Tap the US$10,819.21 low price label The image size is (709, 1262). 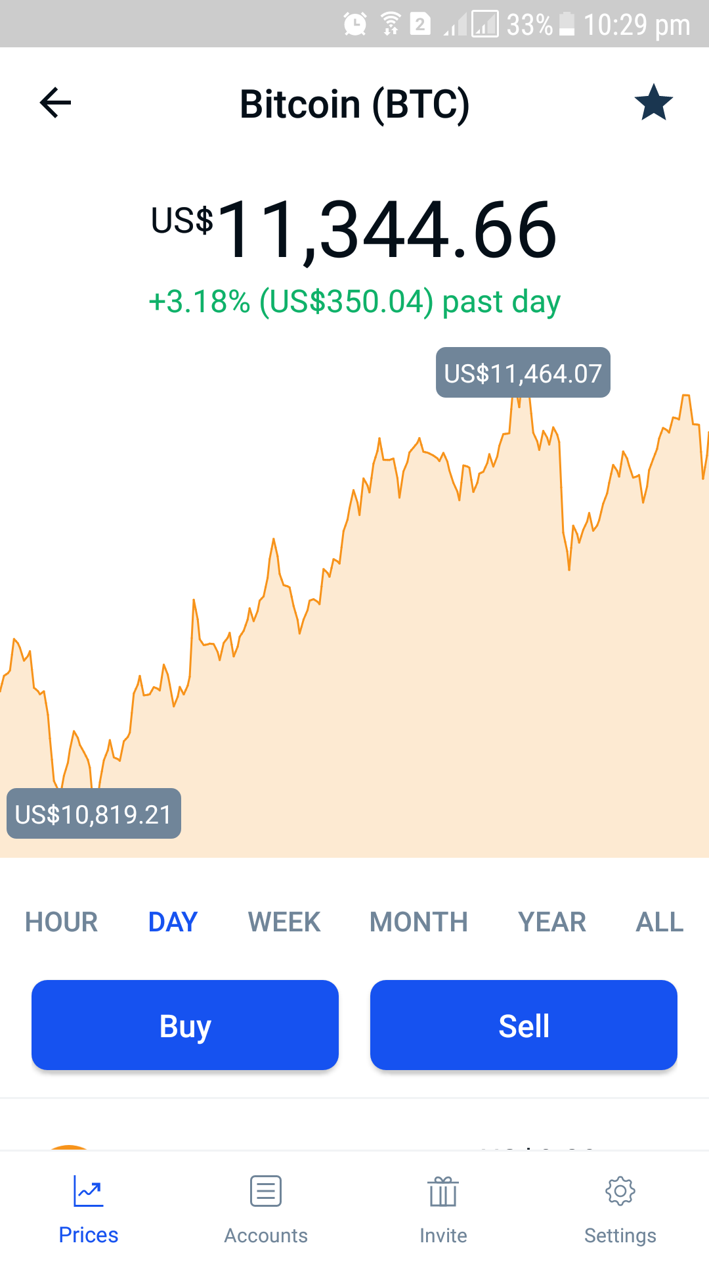coord(94,814)
